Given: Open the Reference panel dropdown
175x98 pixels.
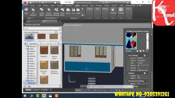Looking at the screenshot, I should (75, 18).
